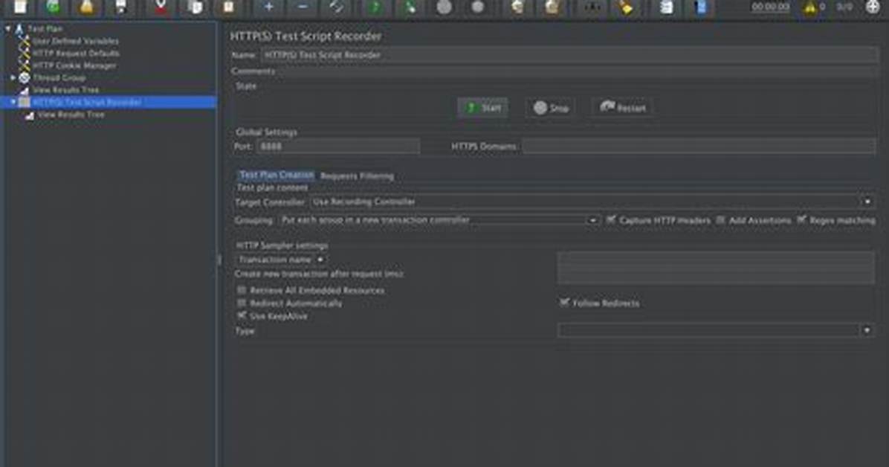Screen dimensions: 889x467
Task: Enable Retrieve All Embedded Resources checkbox
Action: pyautogui.click(x=242, y=290)
